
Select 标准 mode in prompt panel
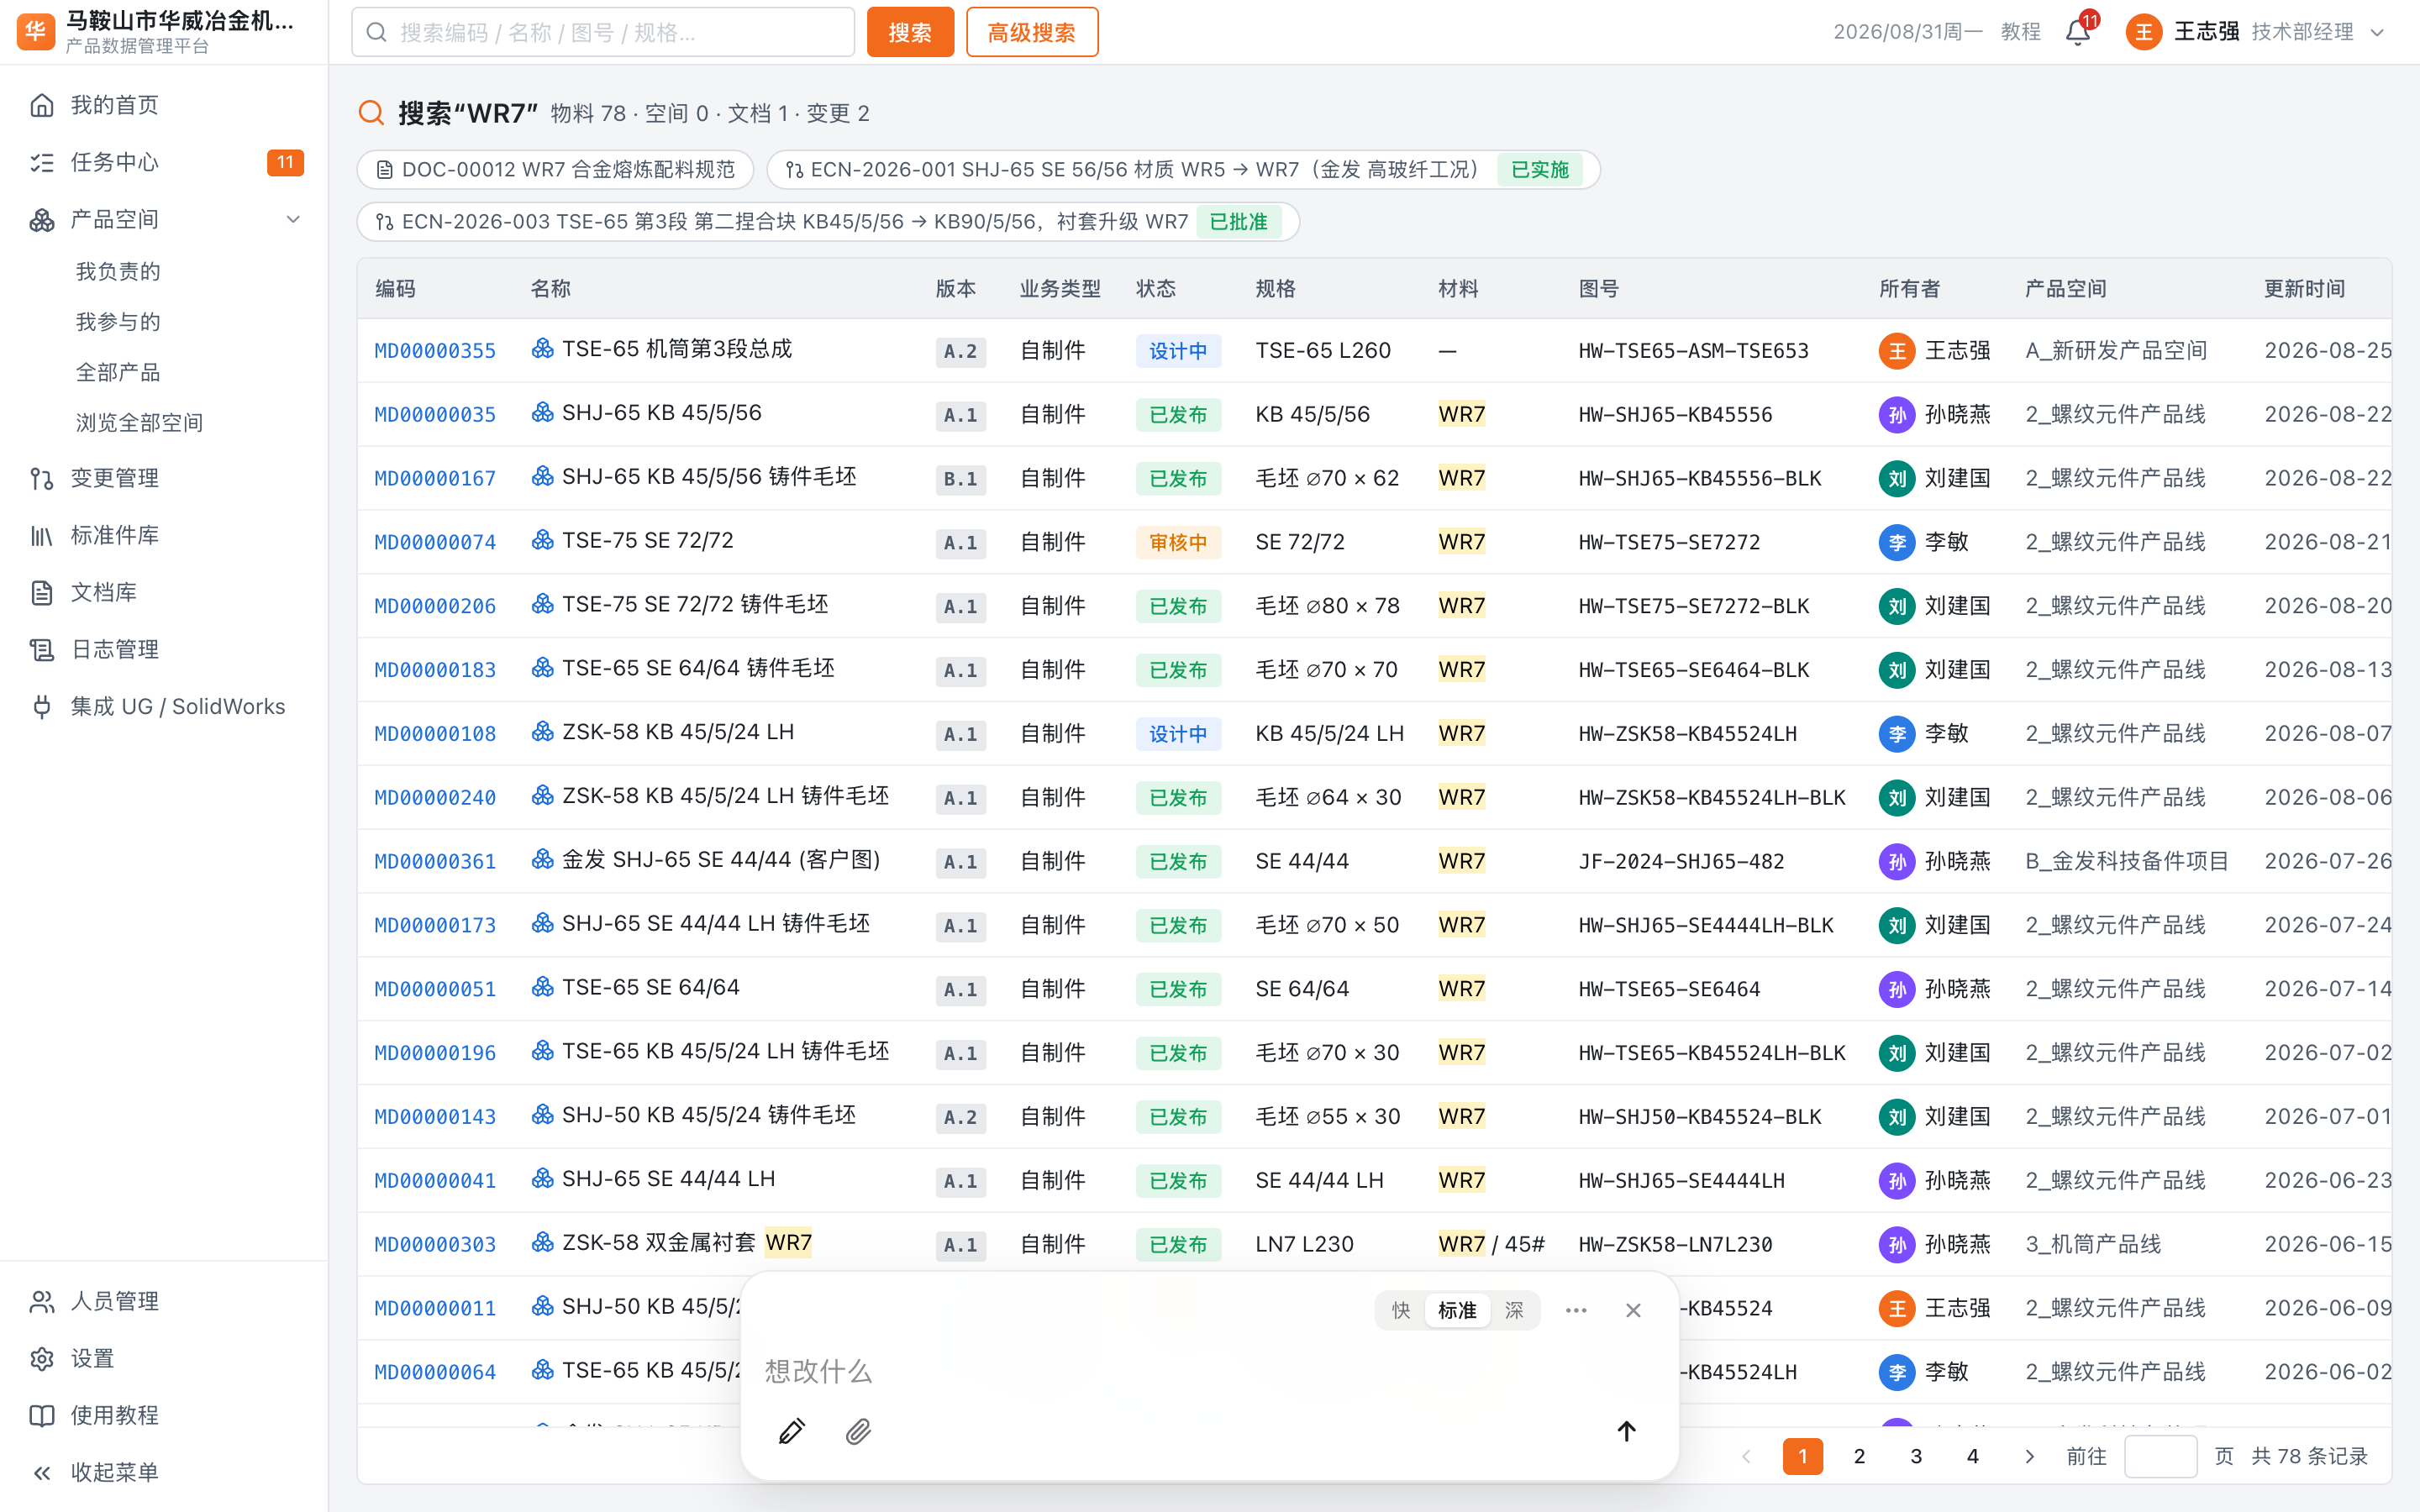(1457, 1310)
